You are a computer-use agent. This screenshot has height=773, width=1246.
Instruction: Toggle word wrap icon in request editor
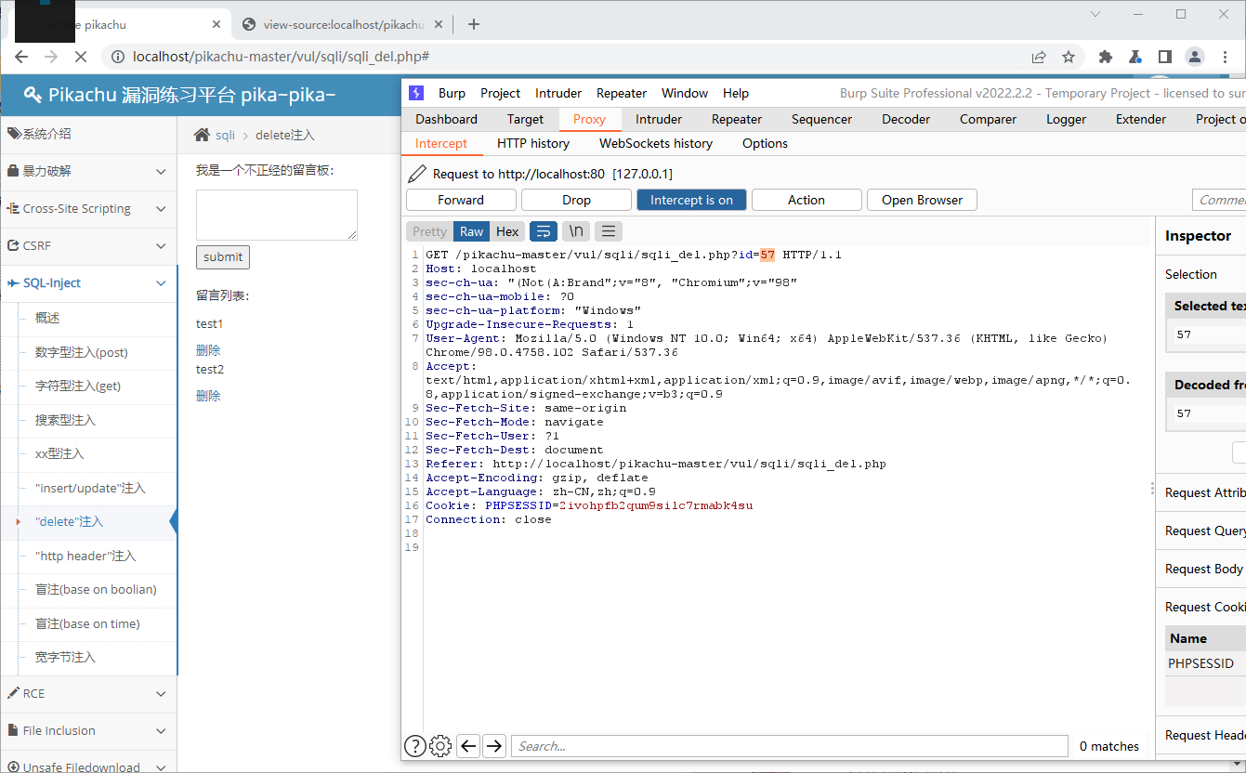[x=543, y=231]
